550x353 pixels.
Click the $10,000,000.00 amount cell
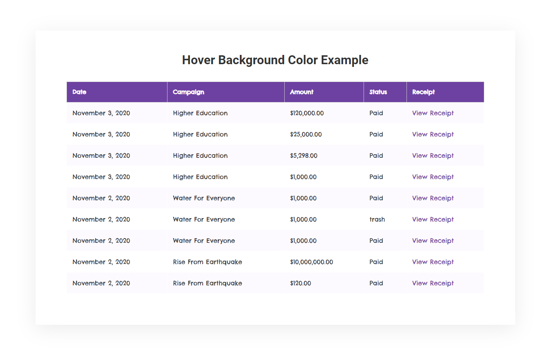(311, 262)
